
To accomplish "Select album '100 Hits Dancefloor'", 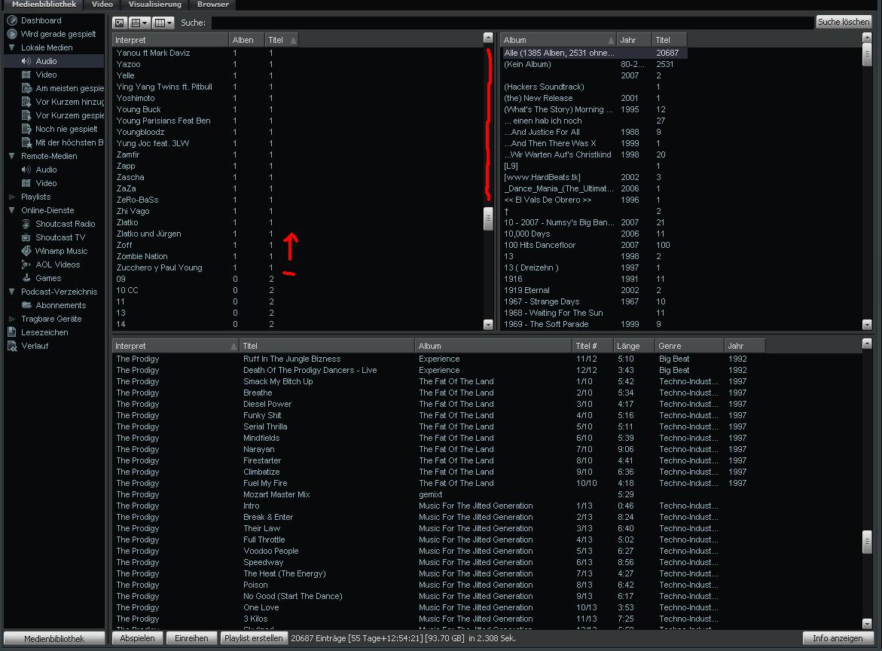I will [539, 245].
